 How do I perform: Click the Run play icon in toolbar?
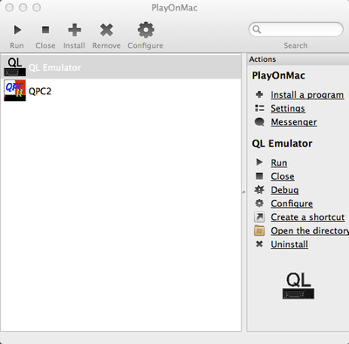pos(17,30)
